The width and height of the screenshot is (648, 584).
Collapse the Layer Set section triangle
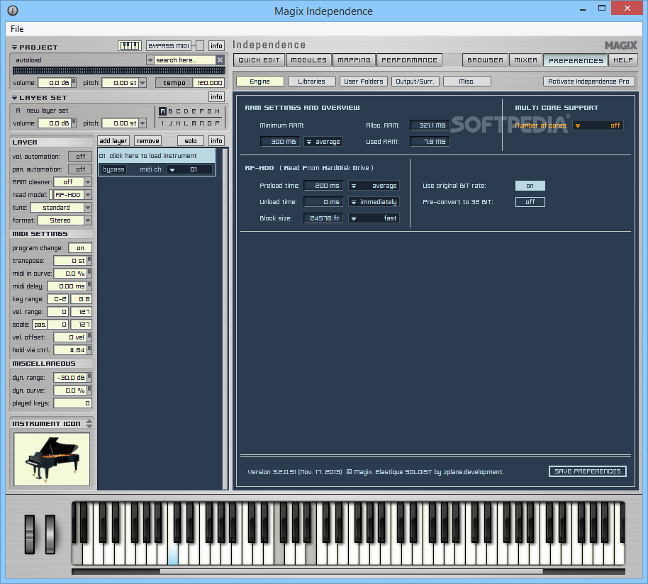pos(14,98)
